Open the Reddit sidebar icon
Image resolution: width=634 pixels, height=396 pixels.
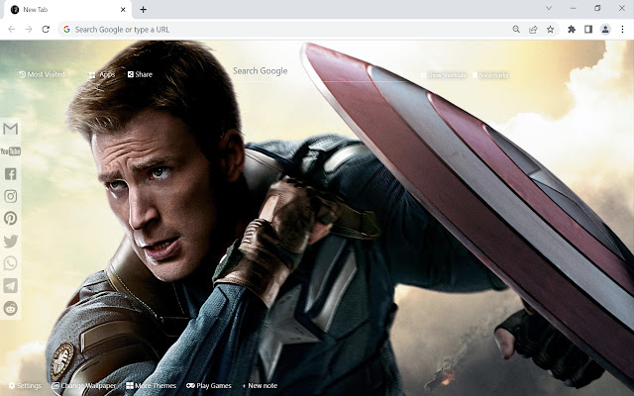coord(11,308)
